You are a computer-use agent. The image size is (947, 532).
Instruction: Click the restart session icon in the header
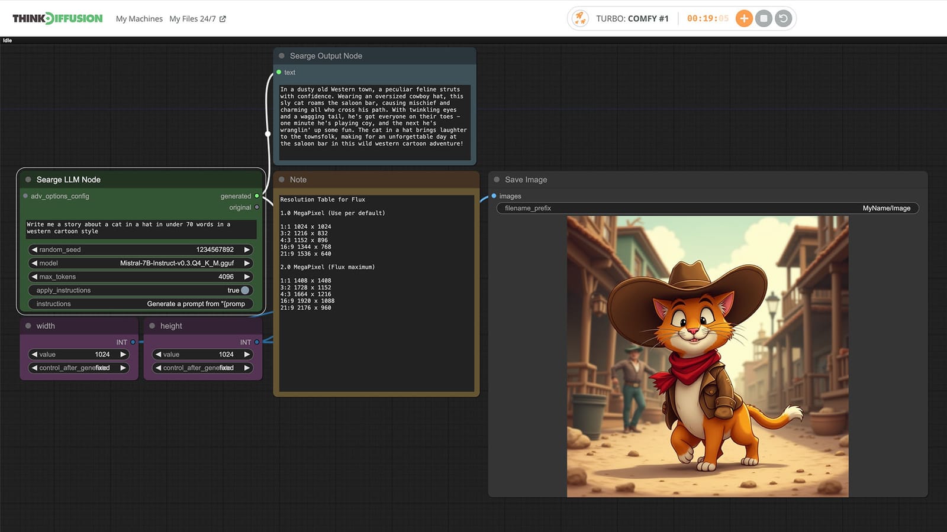(784, 18)
